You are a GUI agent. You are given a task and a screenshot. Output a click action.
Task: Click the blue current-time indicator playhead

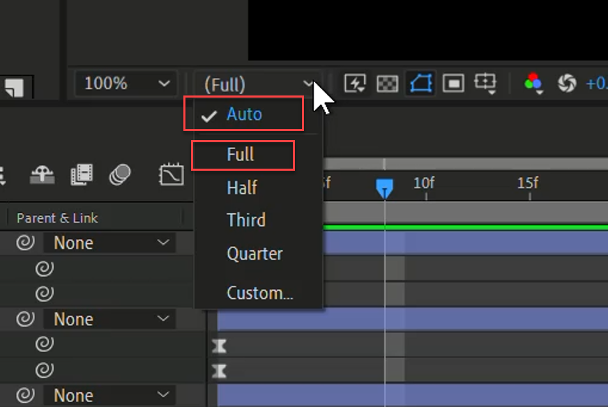(x=384, y=188)
